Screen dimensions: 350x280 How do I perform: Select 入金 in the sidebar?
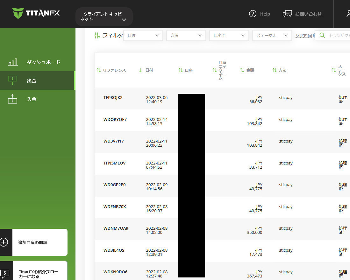(32, 99)
